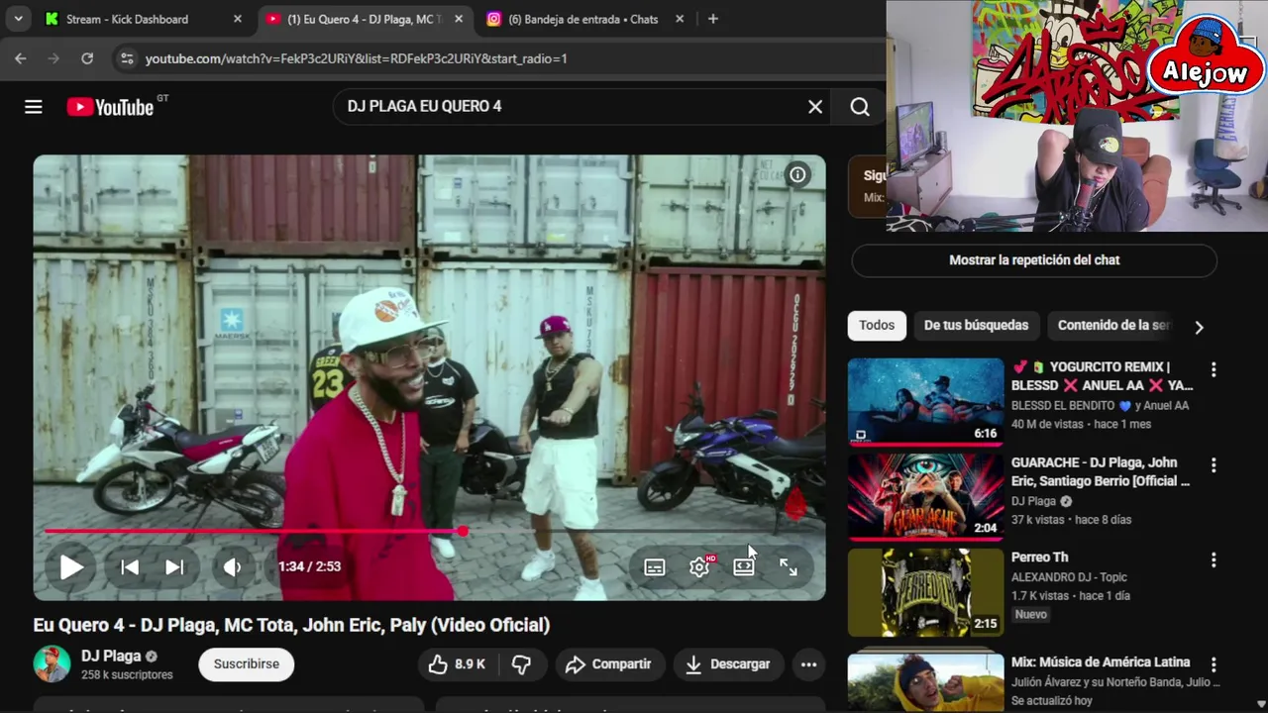Run search with magnifier icon
This screenshot has height=713, width=1268.
[x=860, y=107]
